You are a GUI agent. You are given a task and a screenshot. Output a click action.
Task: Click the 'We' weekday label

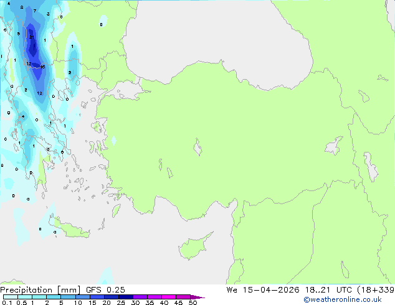tap(232, 290)
